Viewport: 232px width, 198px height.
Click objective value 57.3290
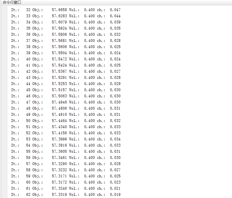point(59,164)
